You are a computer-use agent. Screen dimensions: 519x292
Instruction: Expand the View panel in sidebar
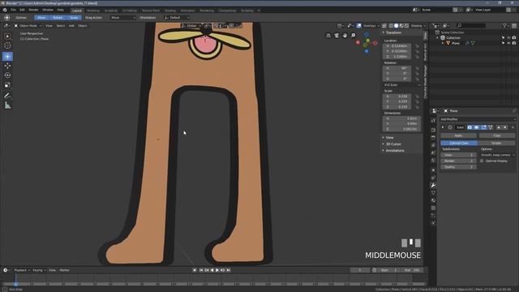(x=389, y=137)
